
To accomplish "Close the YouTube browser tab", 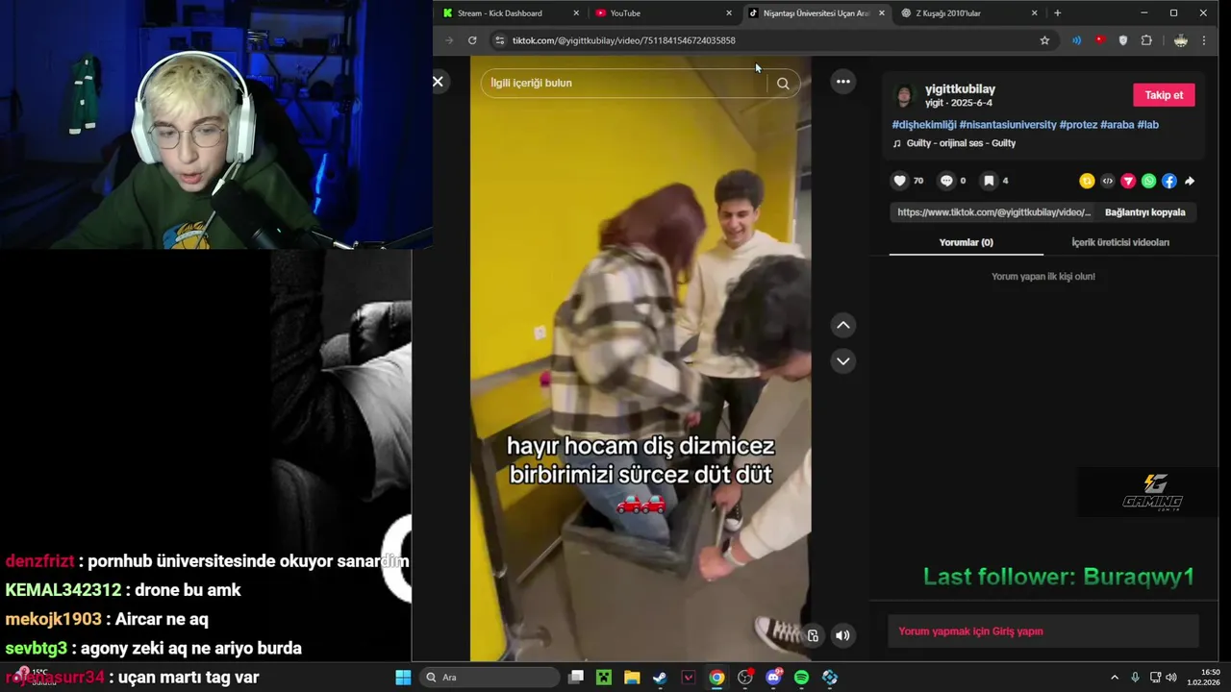I will (729, 13).
